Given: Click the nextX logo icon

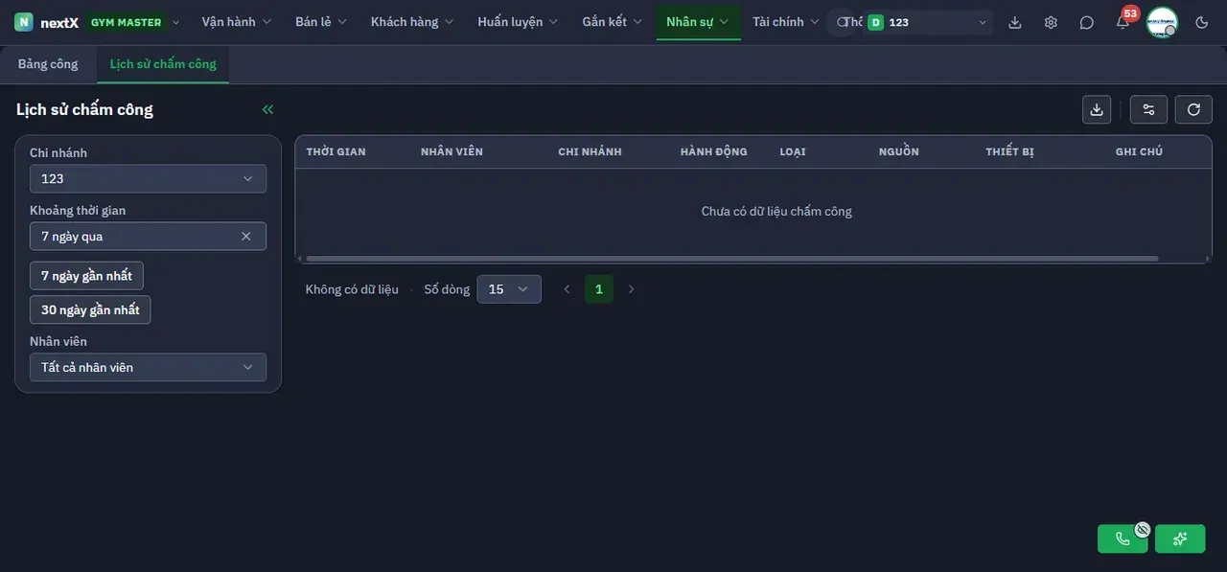Looking at the screenshot, I should 24,22.
